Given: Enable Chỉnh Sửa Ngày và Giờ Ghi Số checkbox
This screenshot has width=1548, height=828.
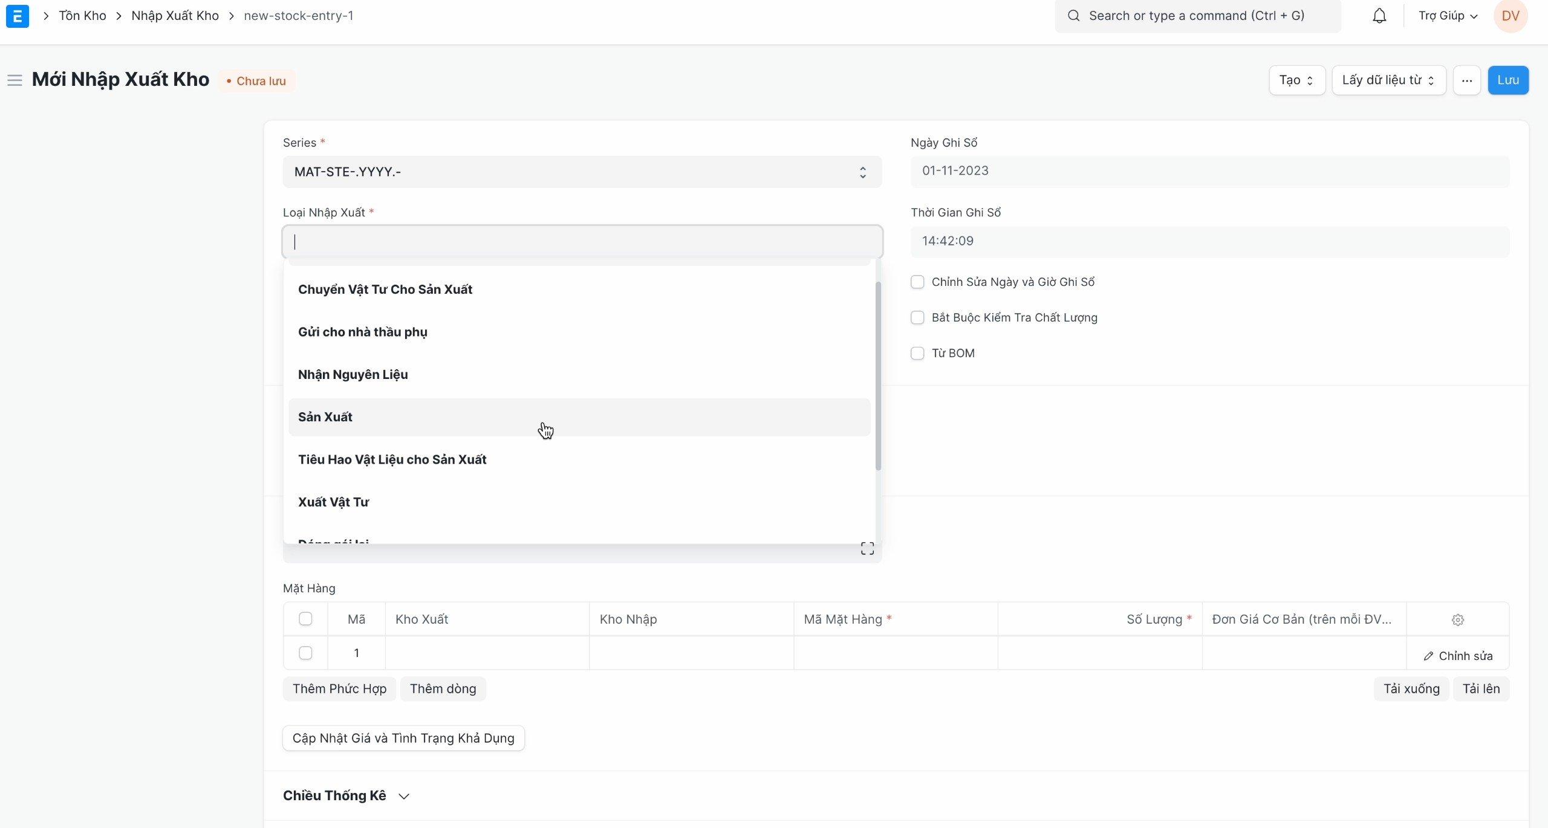Looking at the screenshot, I should click(x=917, y=282).
